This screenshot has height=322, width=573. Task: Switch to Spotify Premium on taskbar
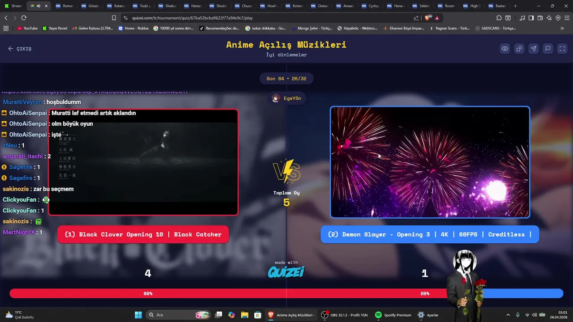[x=393, y=315]
